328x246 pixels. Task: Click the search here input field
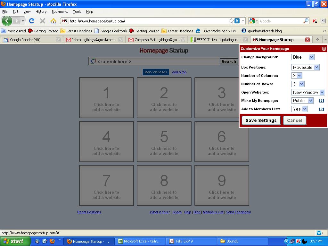pos(158,61)
